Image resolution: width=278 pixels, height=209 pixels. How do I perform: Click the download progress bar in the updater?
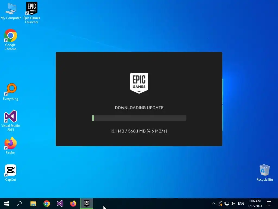(139, 118)
